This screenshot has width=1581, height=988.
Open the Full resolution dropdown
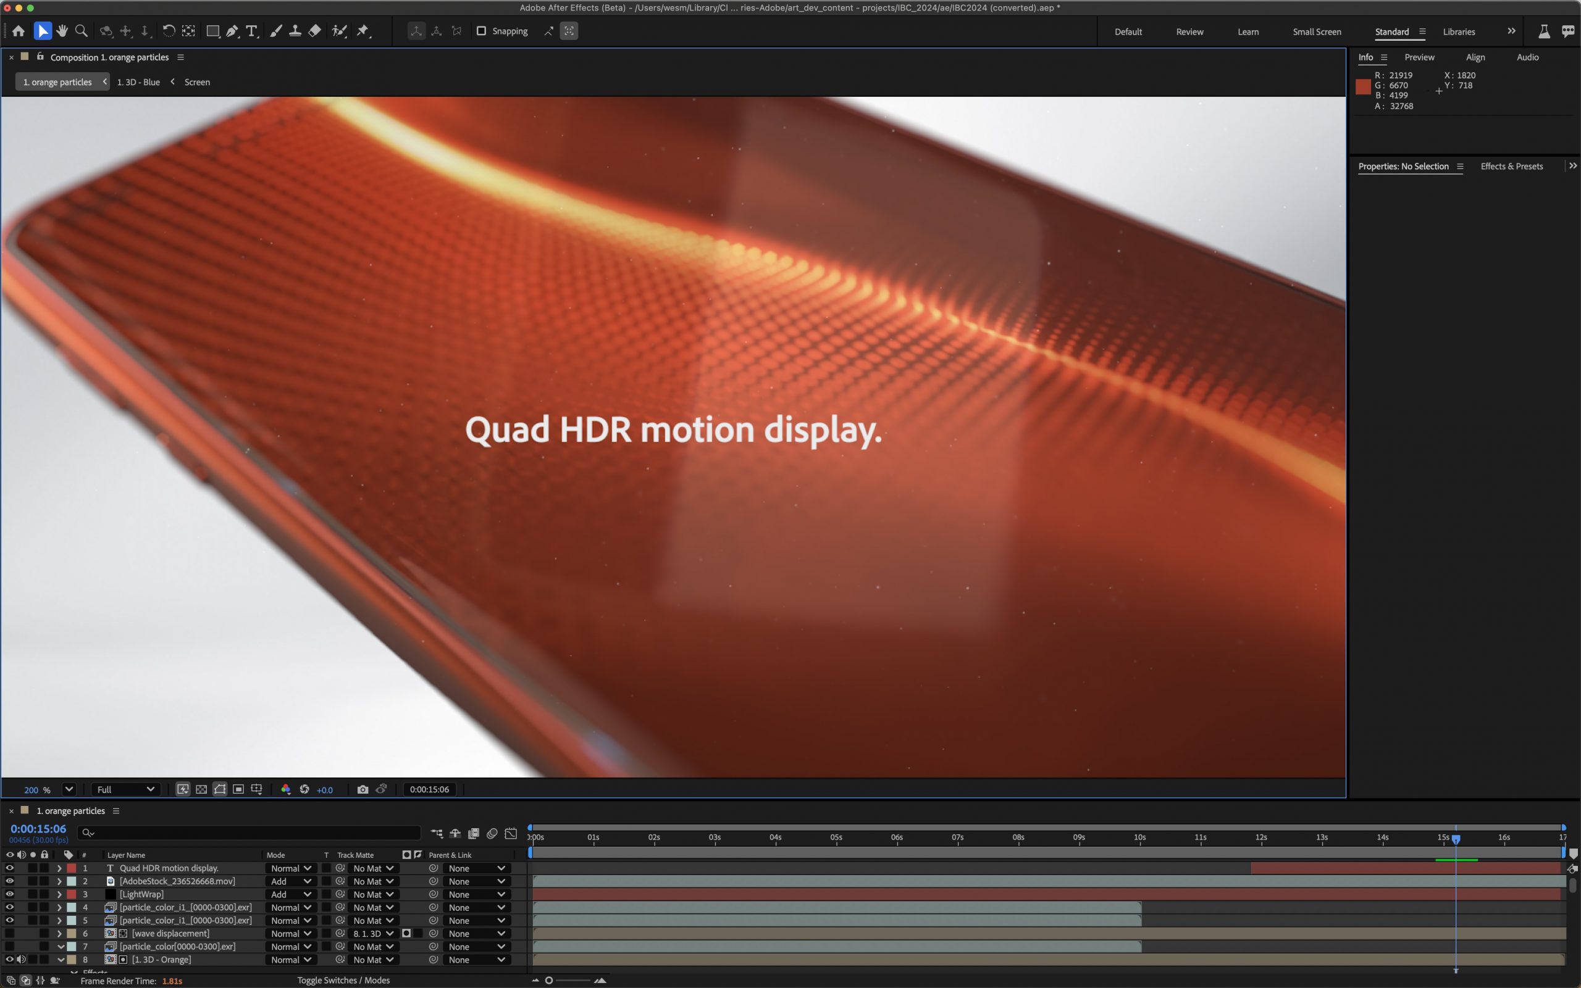tap(125, 789)
